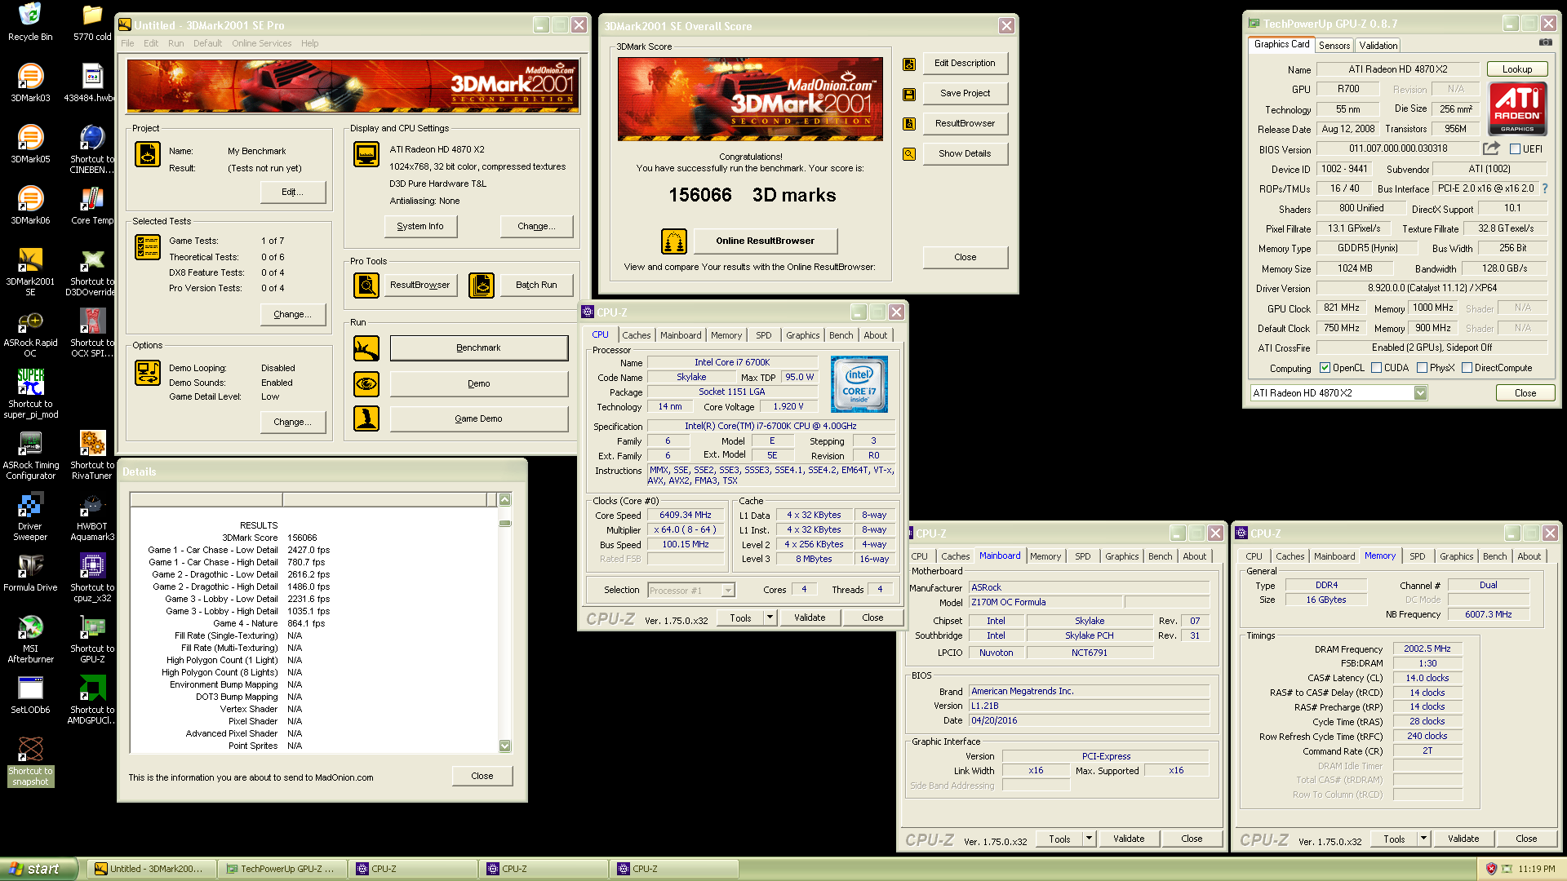
Task: Click the Demo eye icon
Action: click(366, 383)
